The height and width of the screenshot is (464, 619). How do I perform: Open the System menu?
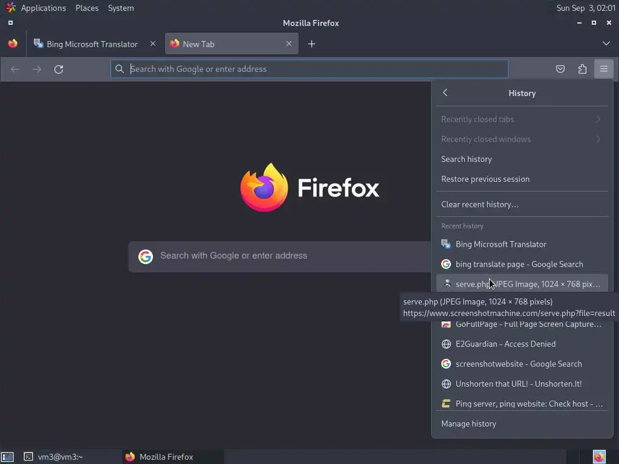pos(121,8)
